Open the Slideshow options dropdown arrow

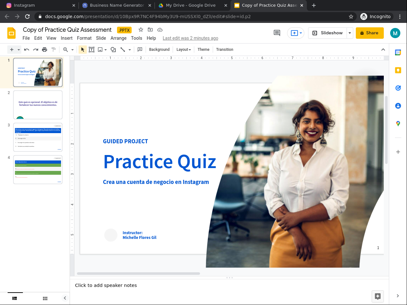tap(350, 33)
